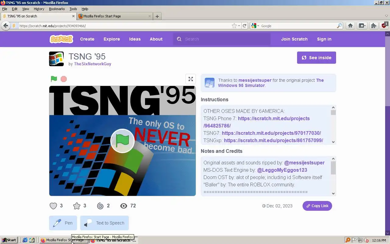Click Sign in

point(324,39)
